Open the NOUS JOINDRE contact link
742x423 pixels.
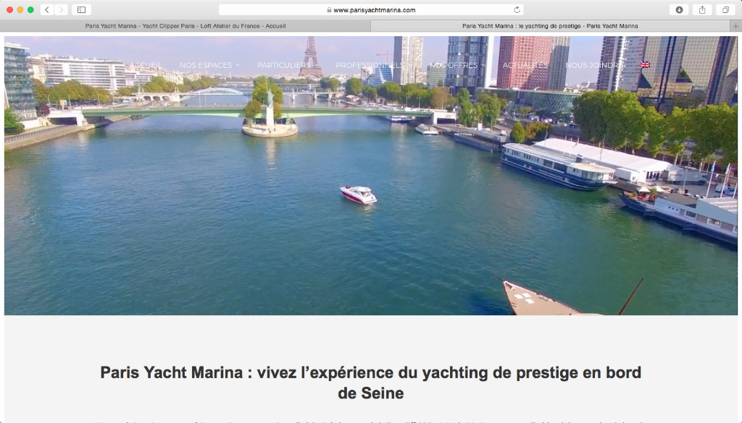pyautogui.click(x=593, y=65)
